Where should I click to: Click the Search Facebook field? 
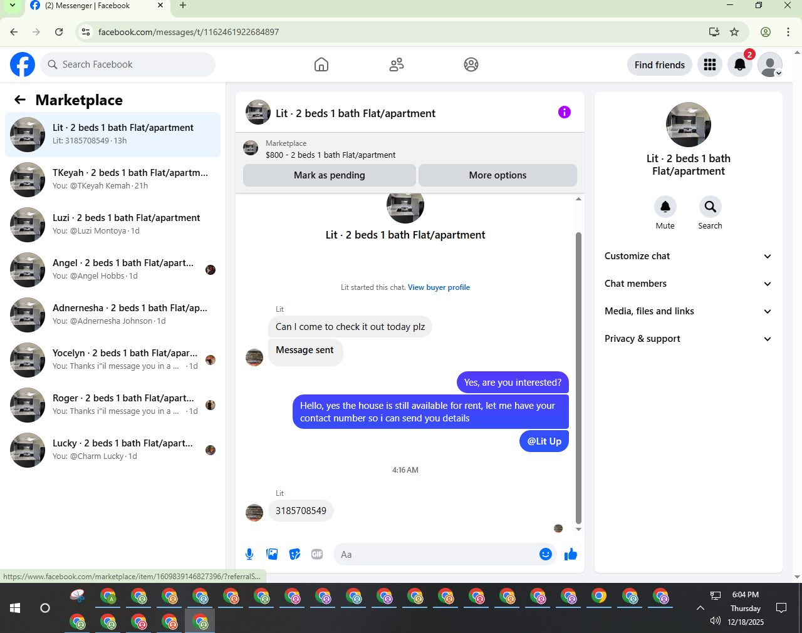coord(128,64)
